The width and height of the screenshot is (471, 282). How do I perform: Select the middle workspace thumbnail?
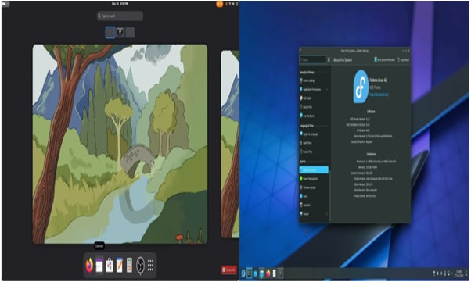120,32
